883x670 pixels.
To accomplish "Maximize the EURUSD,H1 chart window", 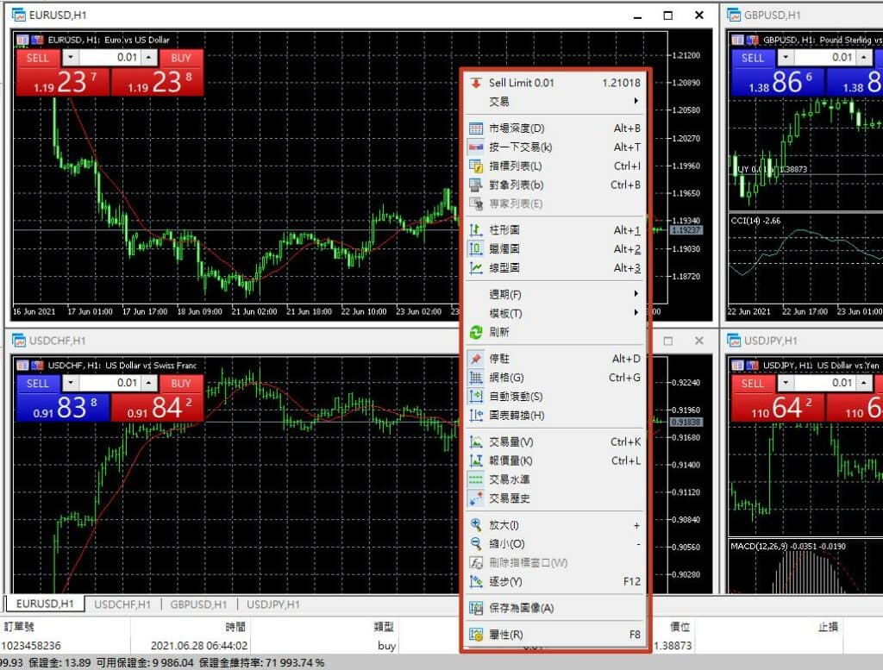I will (x=668, y=16).
